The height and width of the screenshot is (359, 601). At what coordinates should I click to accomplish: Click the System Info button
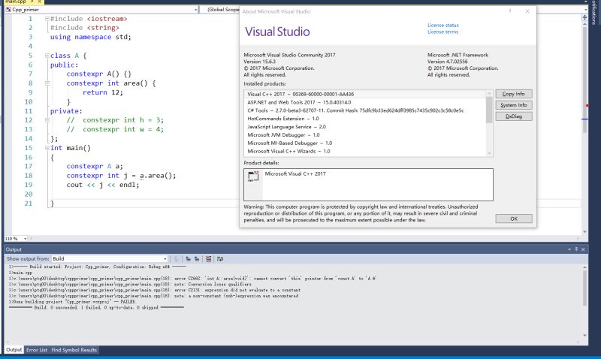pyautogui.click(x=514, y=105)
